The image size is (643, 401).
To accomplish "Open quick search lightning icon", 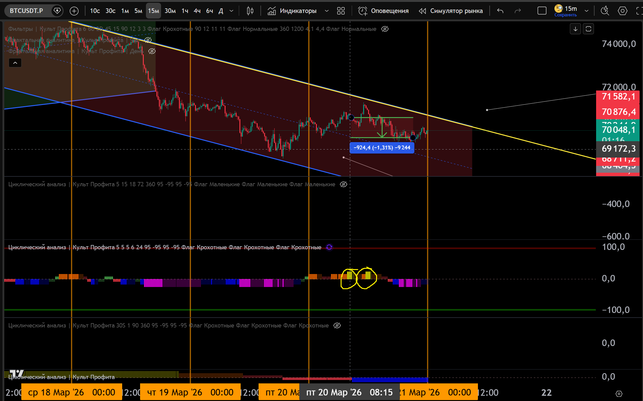I will 604,11.
